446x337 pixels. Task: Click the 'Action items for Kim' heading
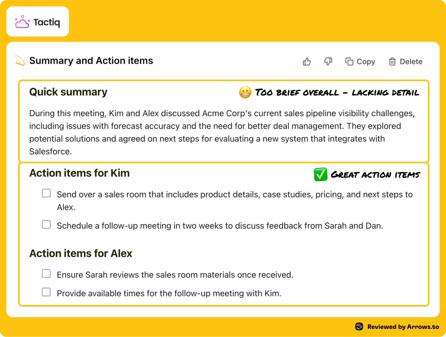coord(80,173)
